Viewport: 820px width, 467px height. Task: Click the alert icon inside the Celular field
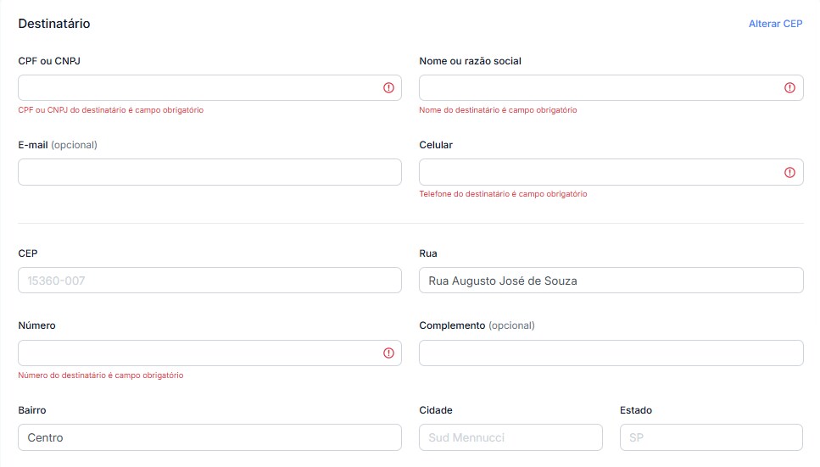click(x=789, y=172)
